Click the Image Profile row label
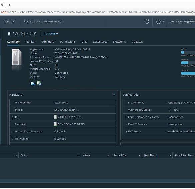This screenshot has height=189, width=195. (x=136, y=103)
